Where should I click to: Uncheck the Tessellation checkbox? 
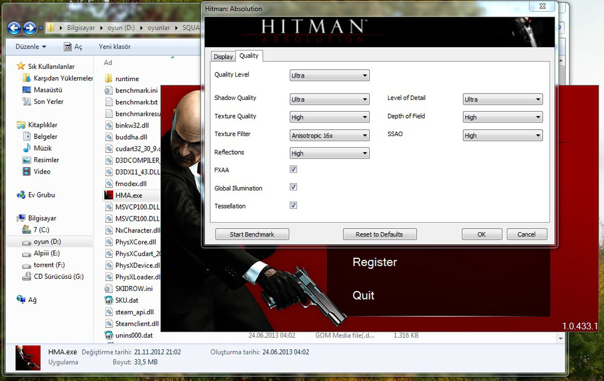click(x=293, y=205)
